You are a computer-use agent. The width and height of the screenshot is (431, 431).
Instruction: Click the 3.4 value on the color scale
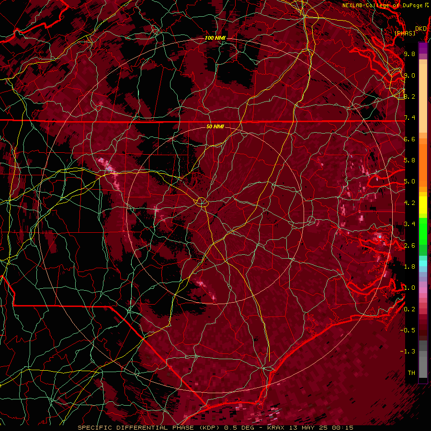(409, 224)
